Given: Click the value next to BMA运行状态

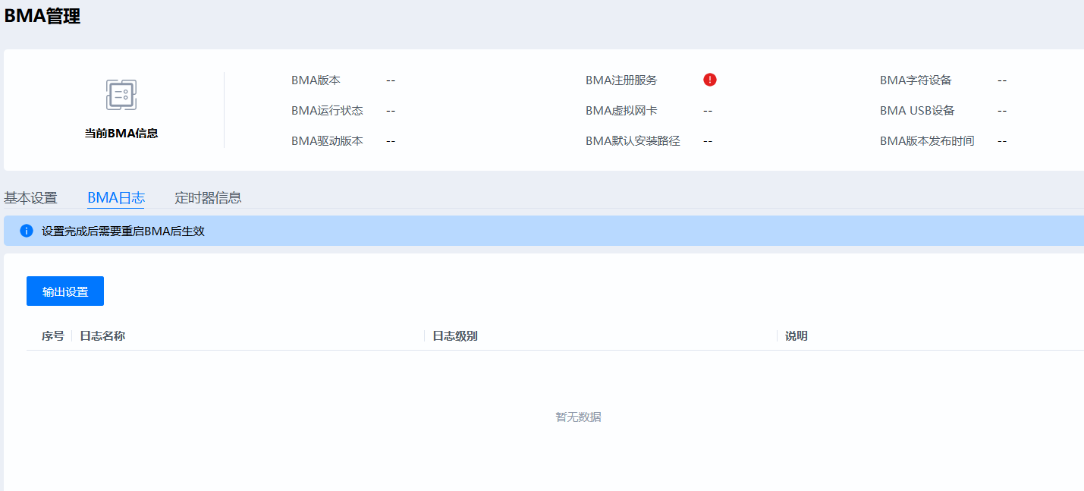Looking at the screenshot, I should 390,110.
